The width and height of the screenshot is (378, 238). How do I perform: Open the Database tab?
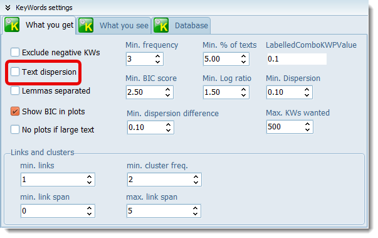[x=181, y=26]
